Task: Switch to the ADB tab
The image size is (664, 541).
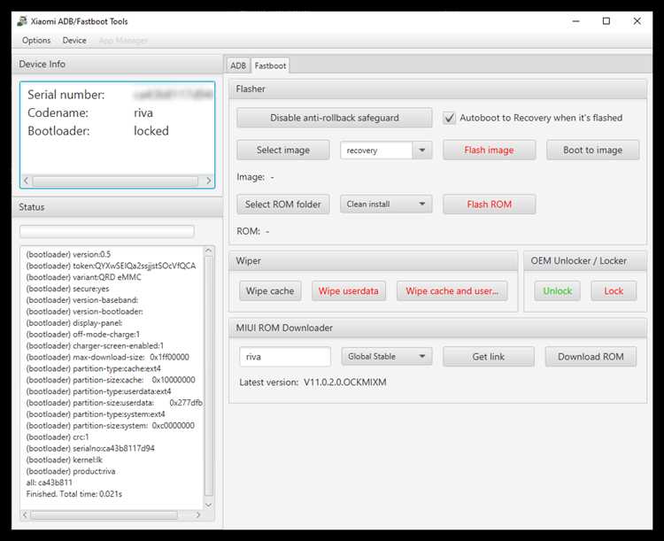Action: pyautogui.click(x=238, y=66)
